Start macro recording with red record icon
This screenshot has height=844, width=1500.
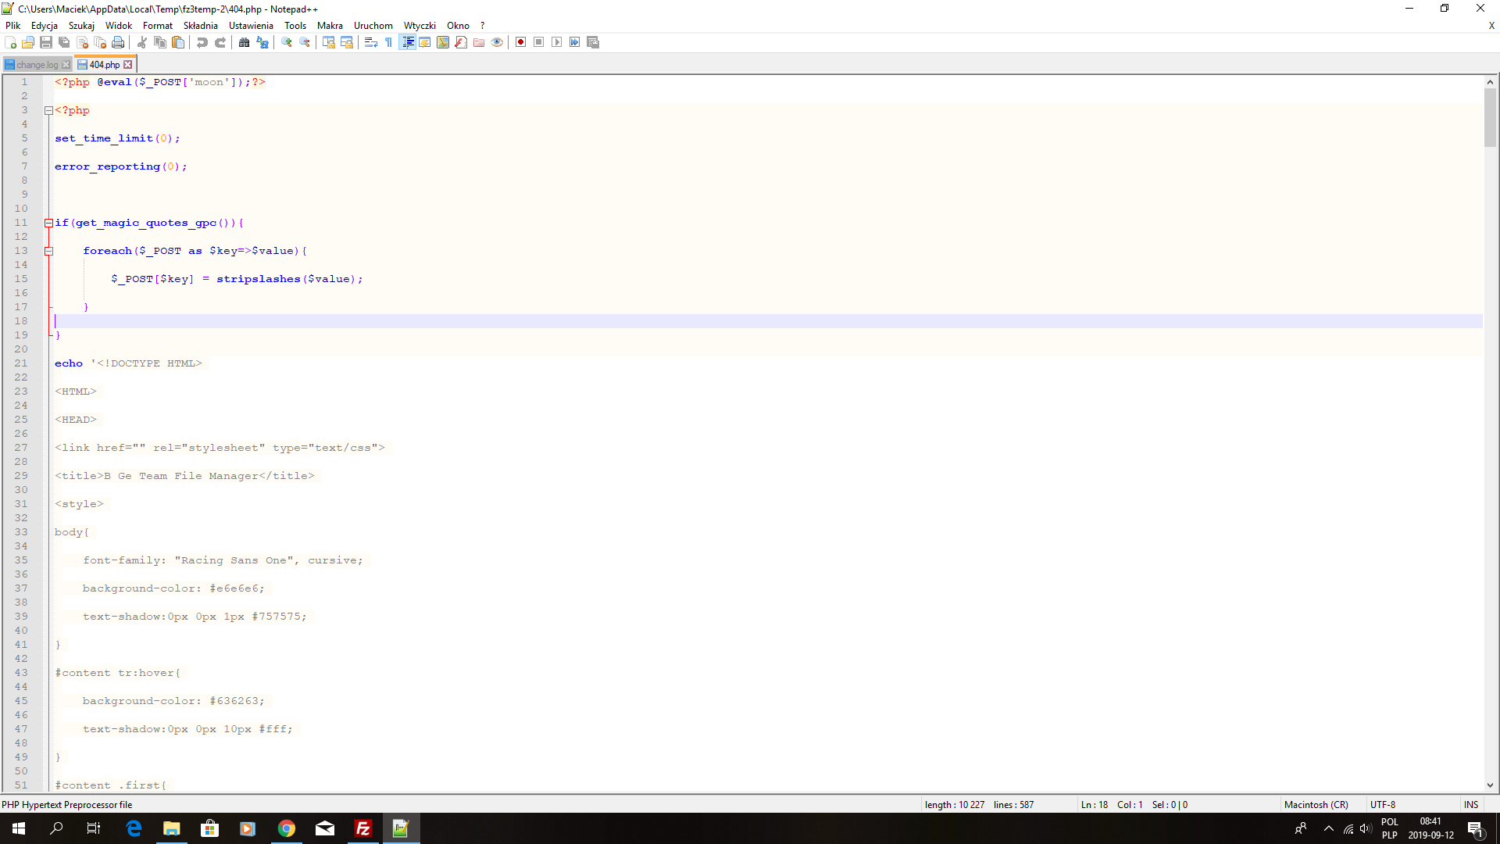[521, 42]
